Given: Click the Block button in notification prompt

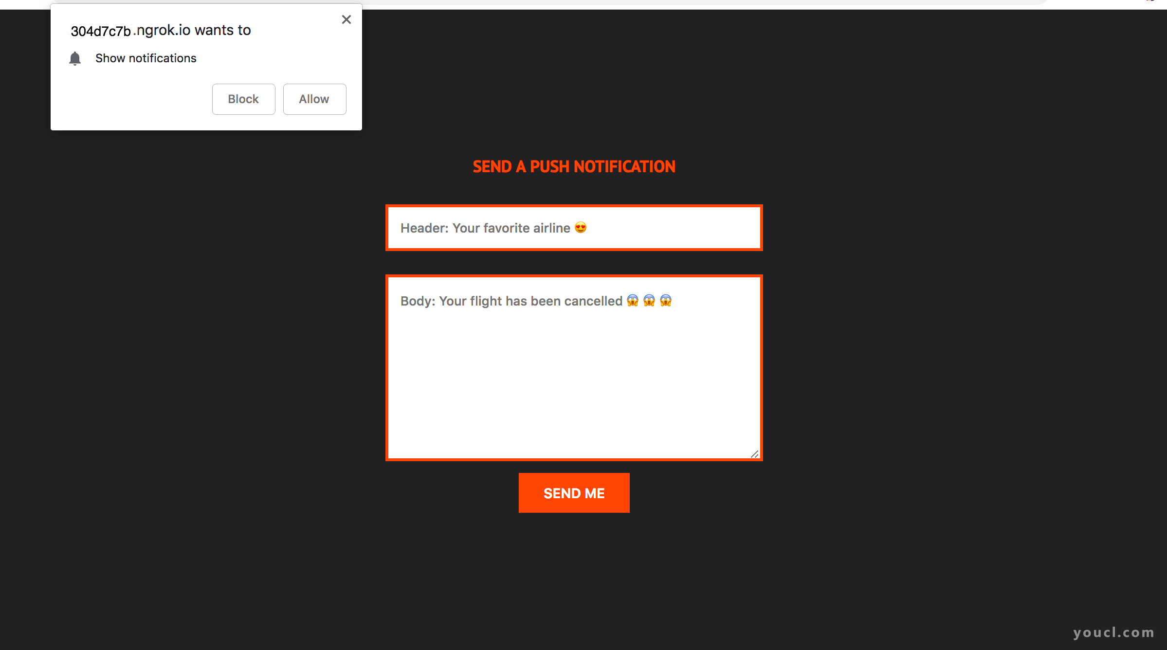Looking at the screenshot, I should pos(242,98).
